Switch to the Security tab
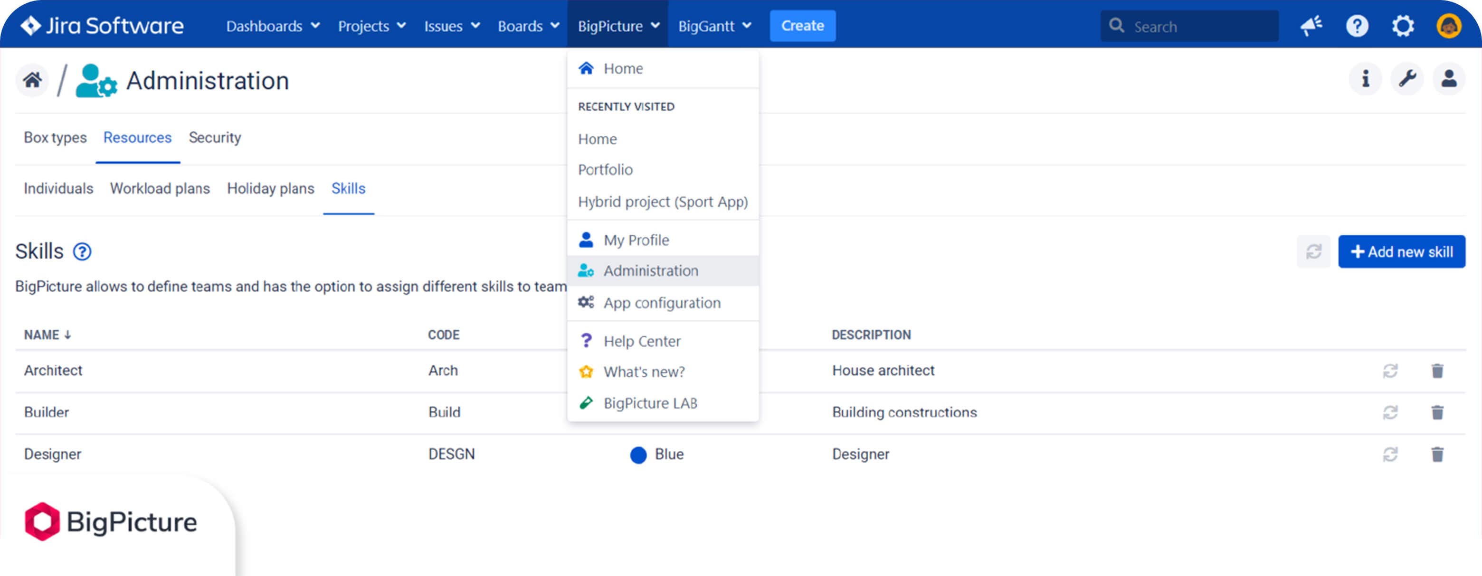Viewport: 1482px width, 576px height. 215,138
